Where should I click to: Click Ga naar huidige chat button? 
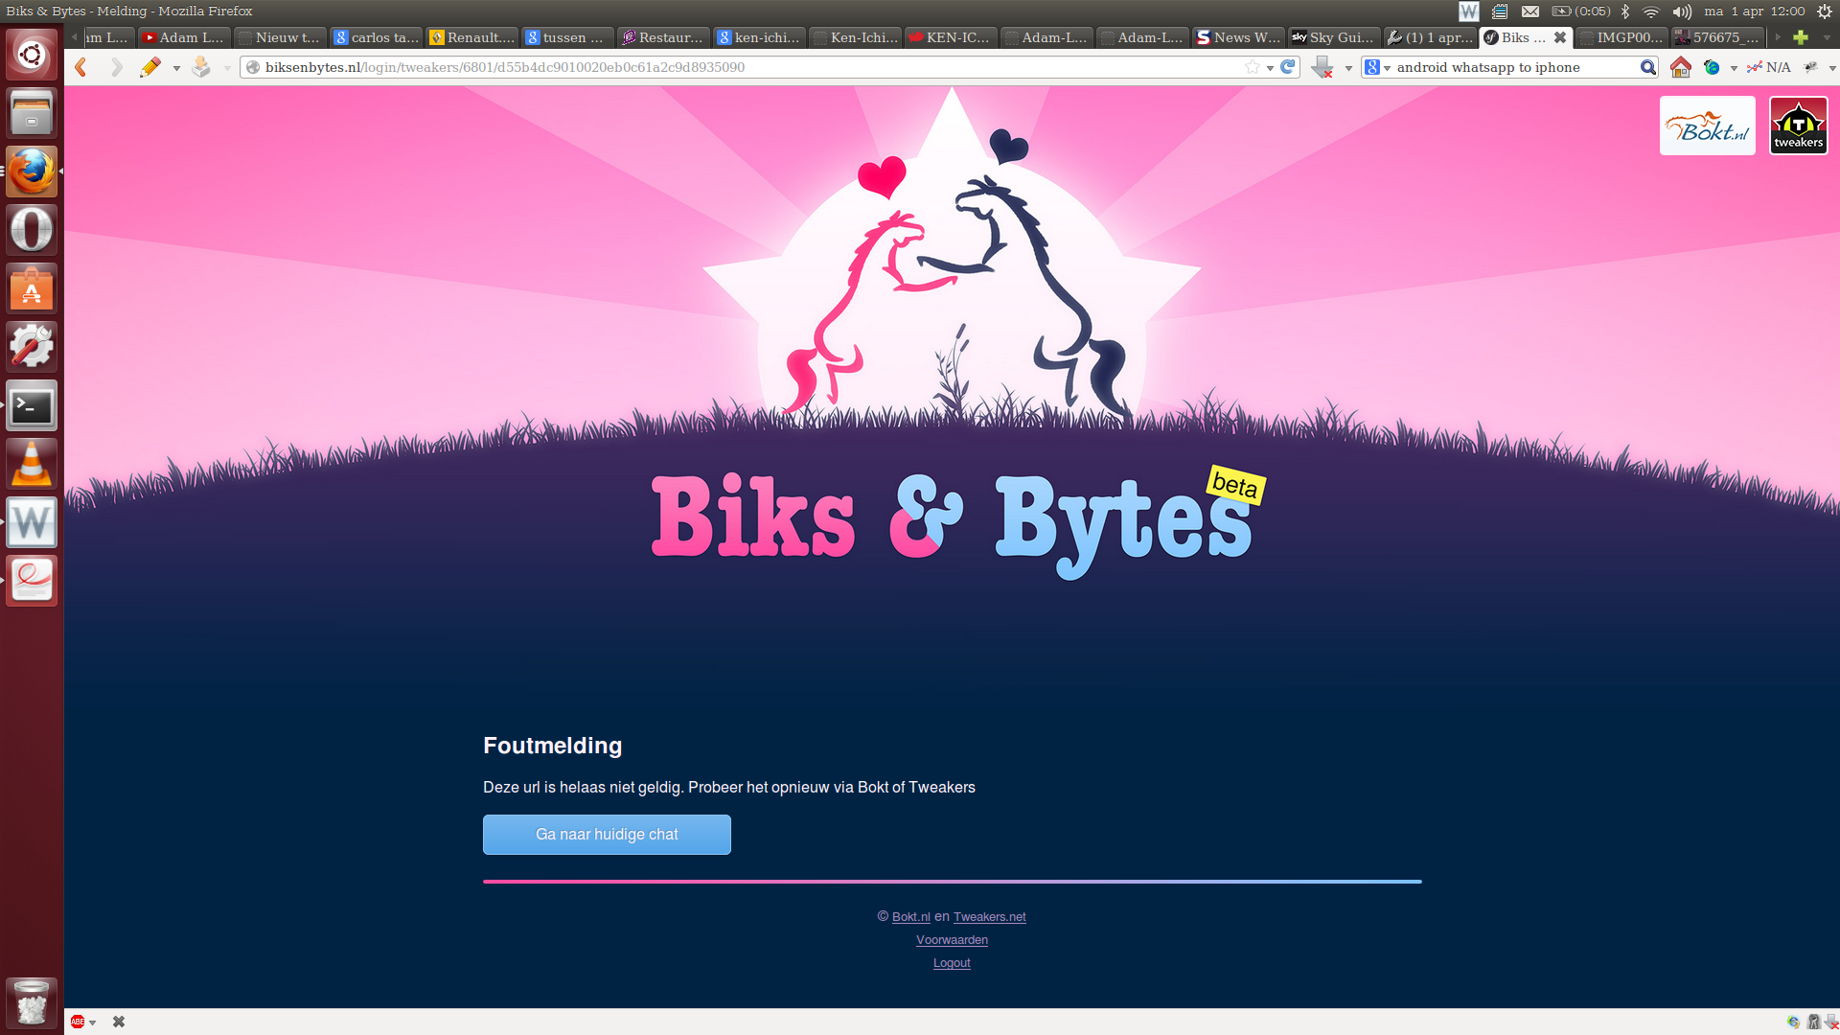[607, 835]
